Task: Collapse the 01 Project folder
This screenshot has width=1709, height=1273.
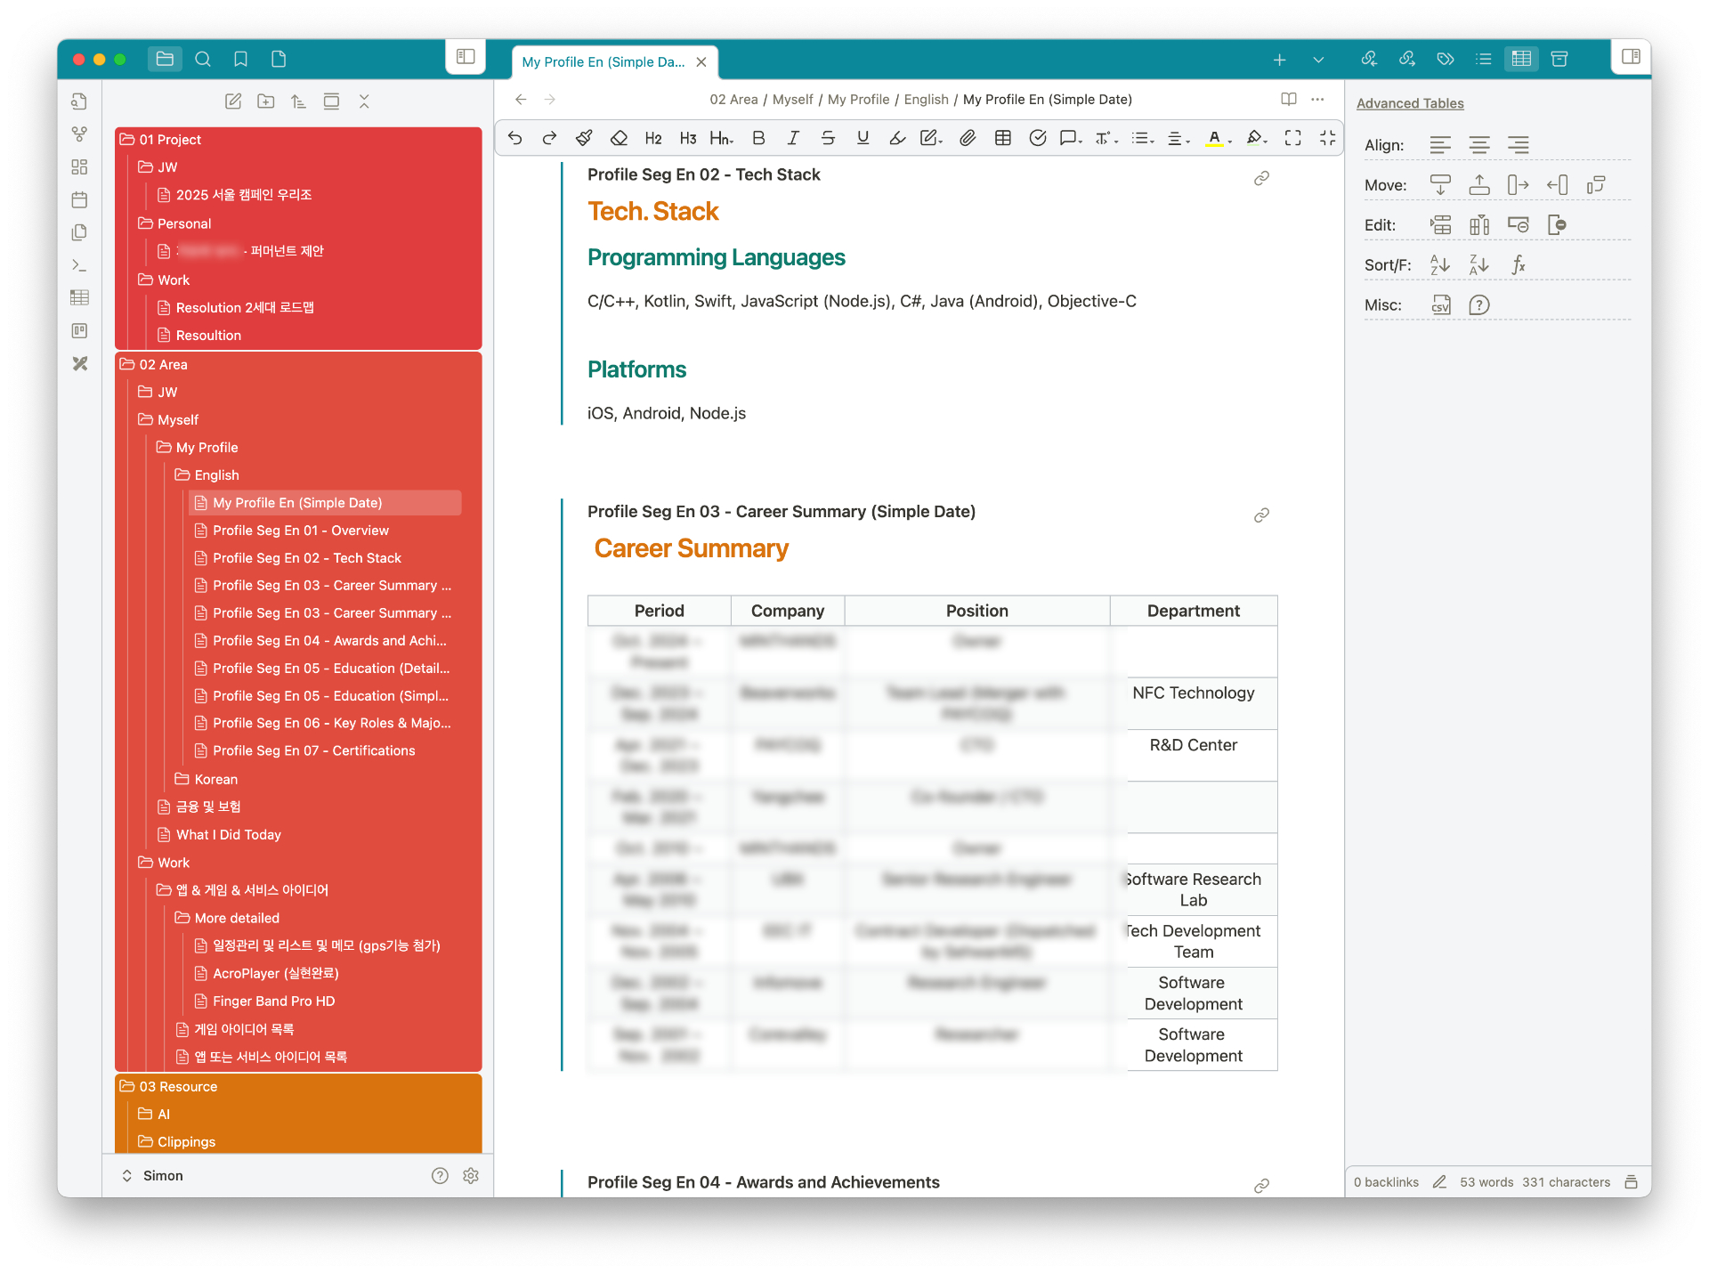Action: point(170,140)
